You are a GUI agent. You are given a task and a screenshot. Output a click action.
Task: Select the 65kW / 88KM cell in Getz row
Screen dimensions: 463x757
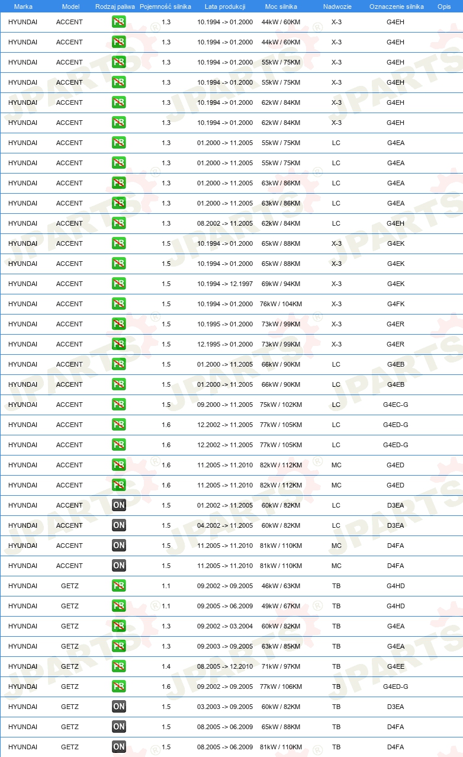click(x=281, y=727)
